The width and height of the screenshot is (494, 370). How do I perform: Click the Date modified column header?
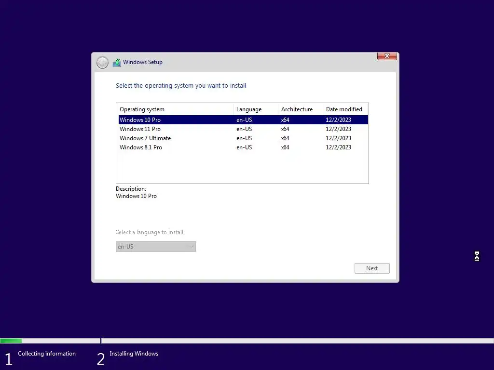click(x=345, y=109)
